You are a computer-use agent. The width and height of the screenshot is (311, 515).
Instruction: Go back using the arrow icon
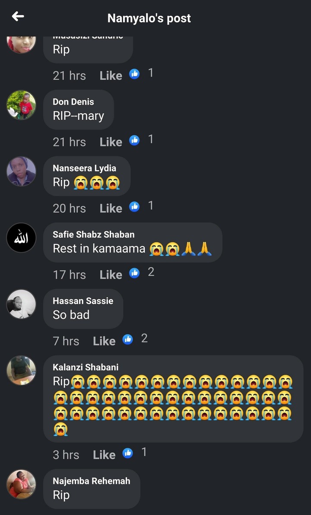click(x=18, y=16)
